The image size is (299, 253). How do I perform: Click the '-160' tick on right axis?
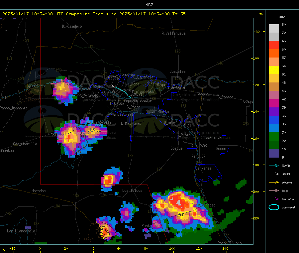pyautogui.click(x=255, y=138)
